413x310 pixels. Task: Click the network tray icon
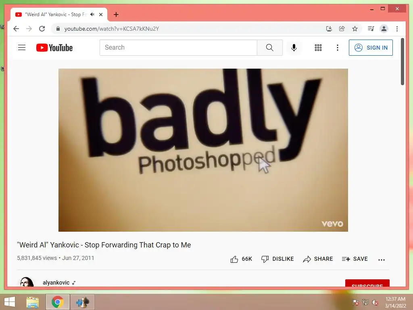tap(365, 302)
